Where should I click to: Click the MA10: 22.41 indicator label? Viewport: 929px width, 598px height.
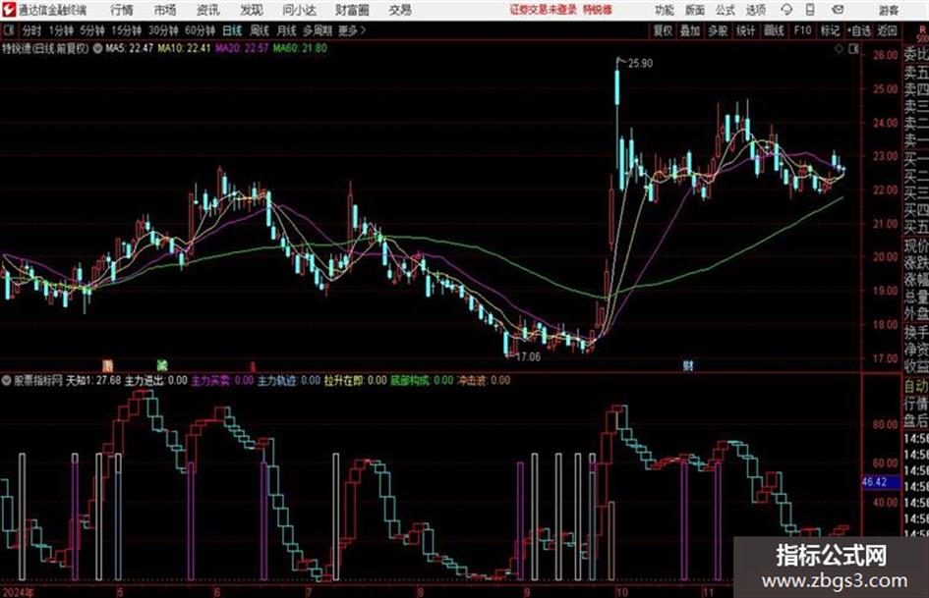[x=184, y=48]
